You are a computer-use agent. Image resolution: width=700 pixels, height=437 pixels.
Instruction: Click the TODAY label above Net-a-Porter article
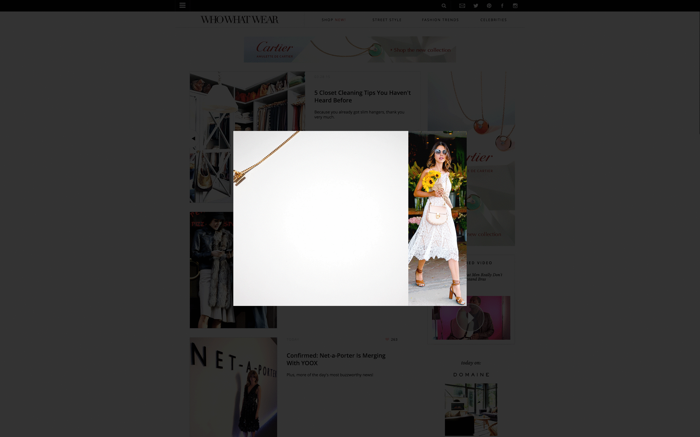point(293,339)
